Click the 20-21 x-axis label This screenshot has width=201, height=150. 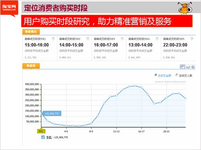(166, 132)
